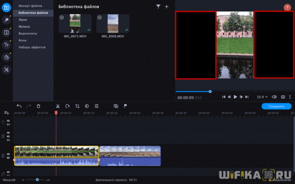Open the Звуки category
This screenshot has width=295, height=184.
click(23, 20)
